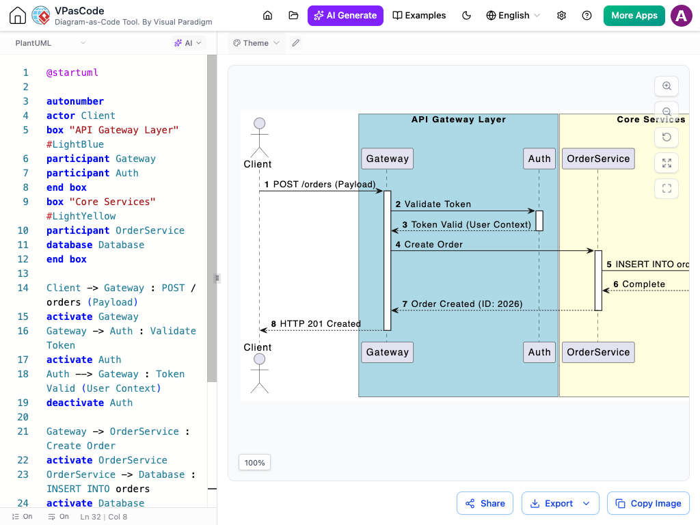Click the top OrderService participant box
This screenshot has width=700, height=525.
(597, 159)
